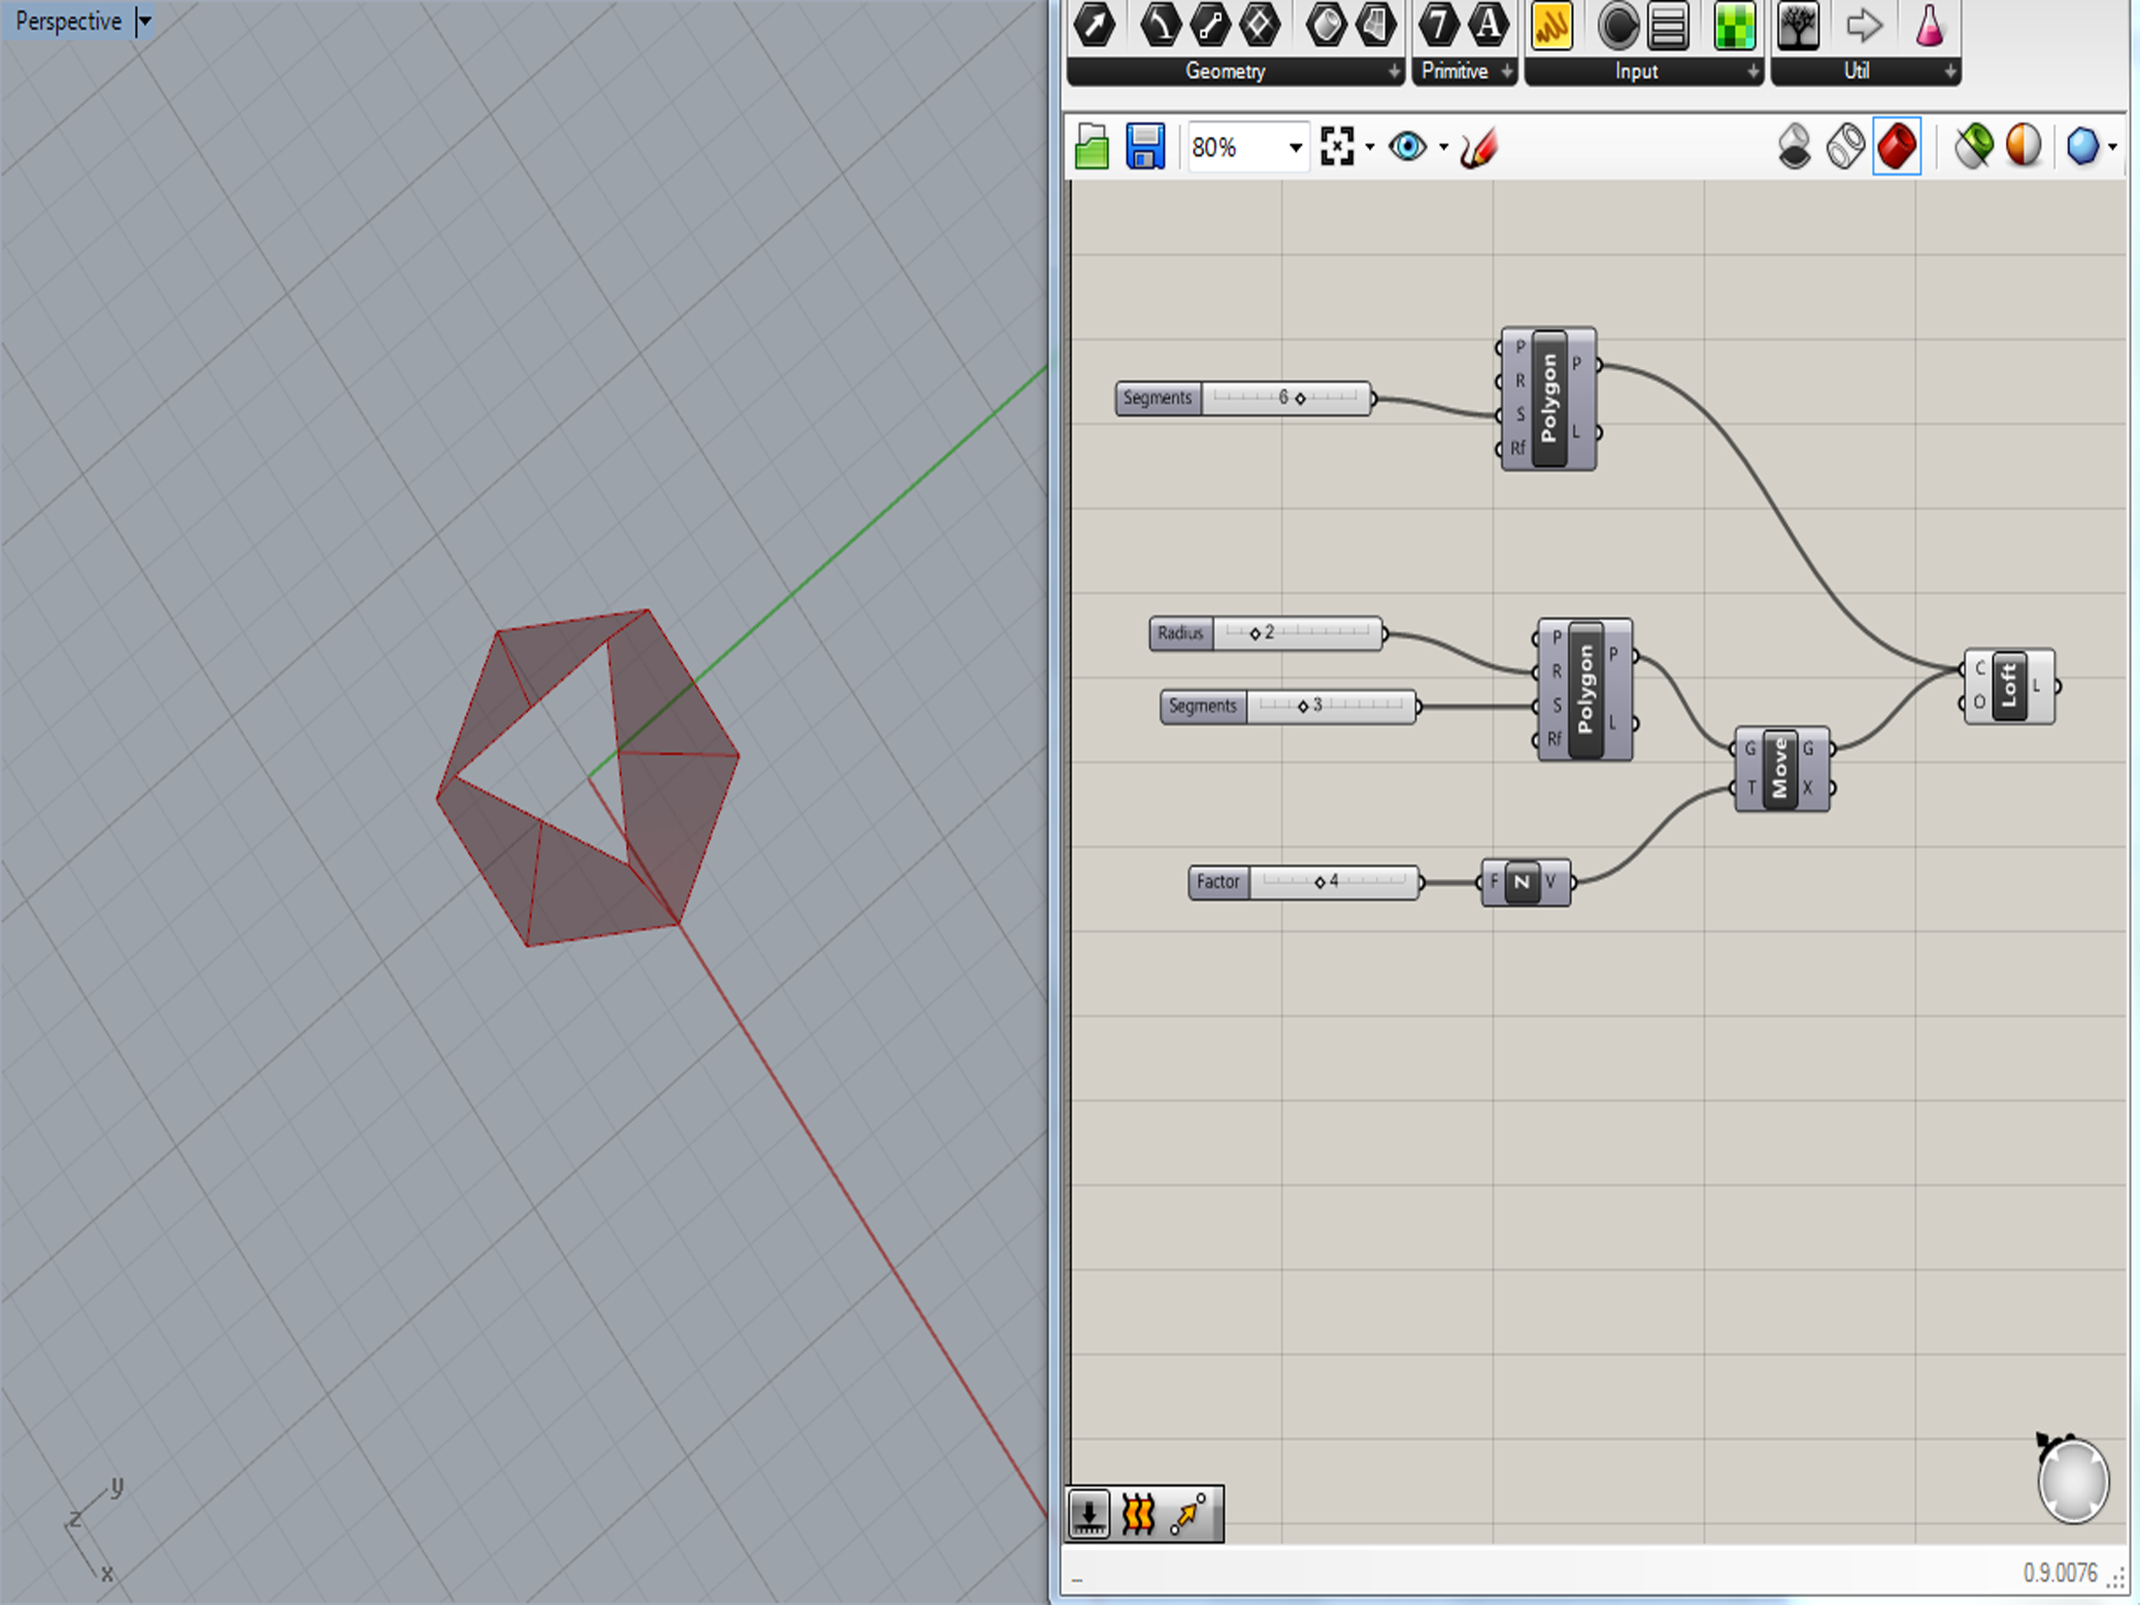
Task: Select the pink flask Util icon
Action: click(1929, 25)
